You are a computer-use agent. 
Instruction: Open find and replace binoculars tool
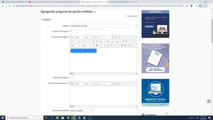97,45
